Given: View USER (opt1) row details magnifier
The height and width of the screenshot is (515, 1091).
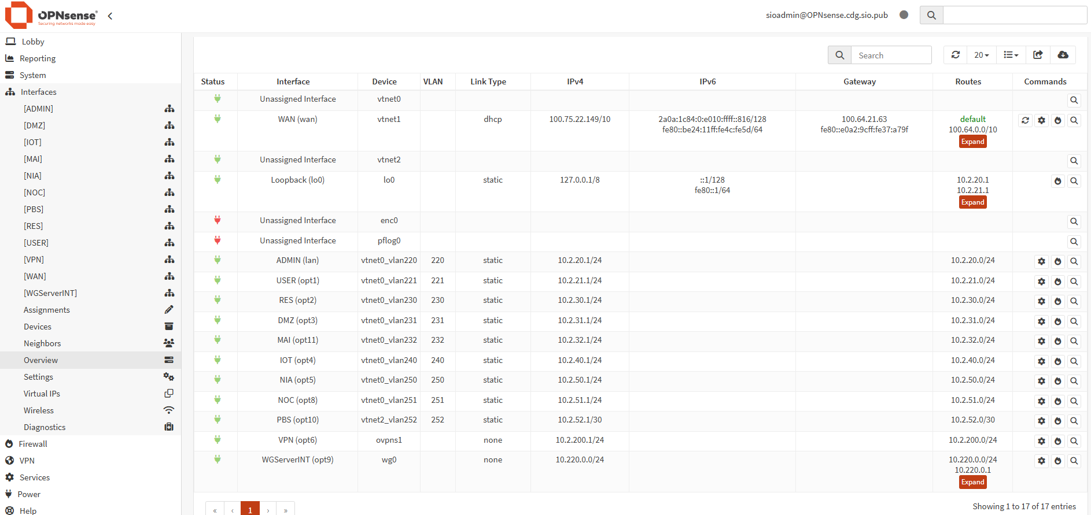Looking at the screenshot, I should point(1074,281).
